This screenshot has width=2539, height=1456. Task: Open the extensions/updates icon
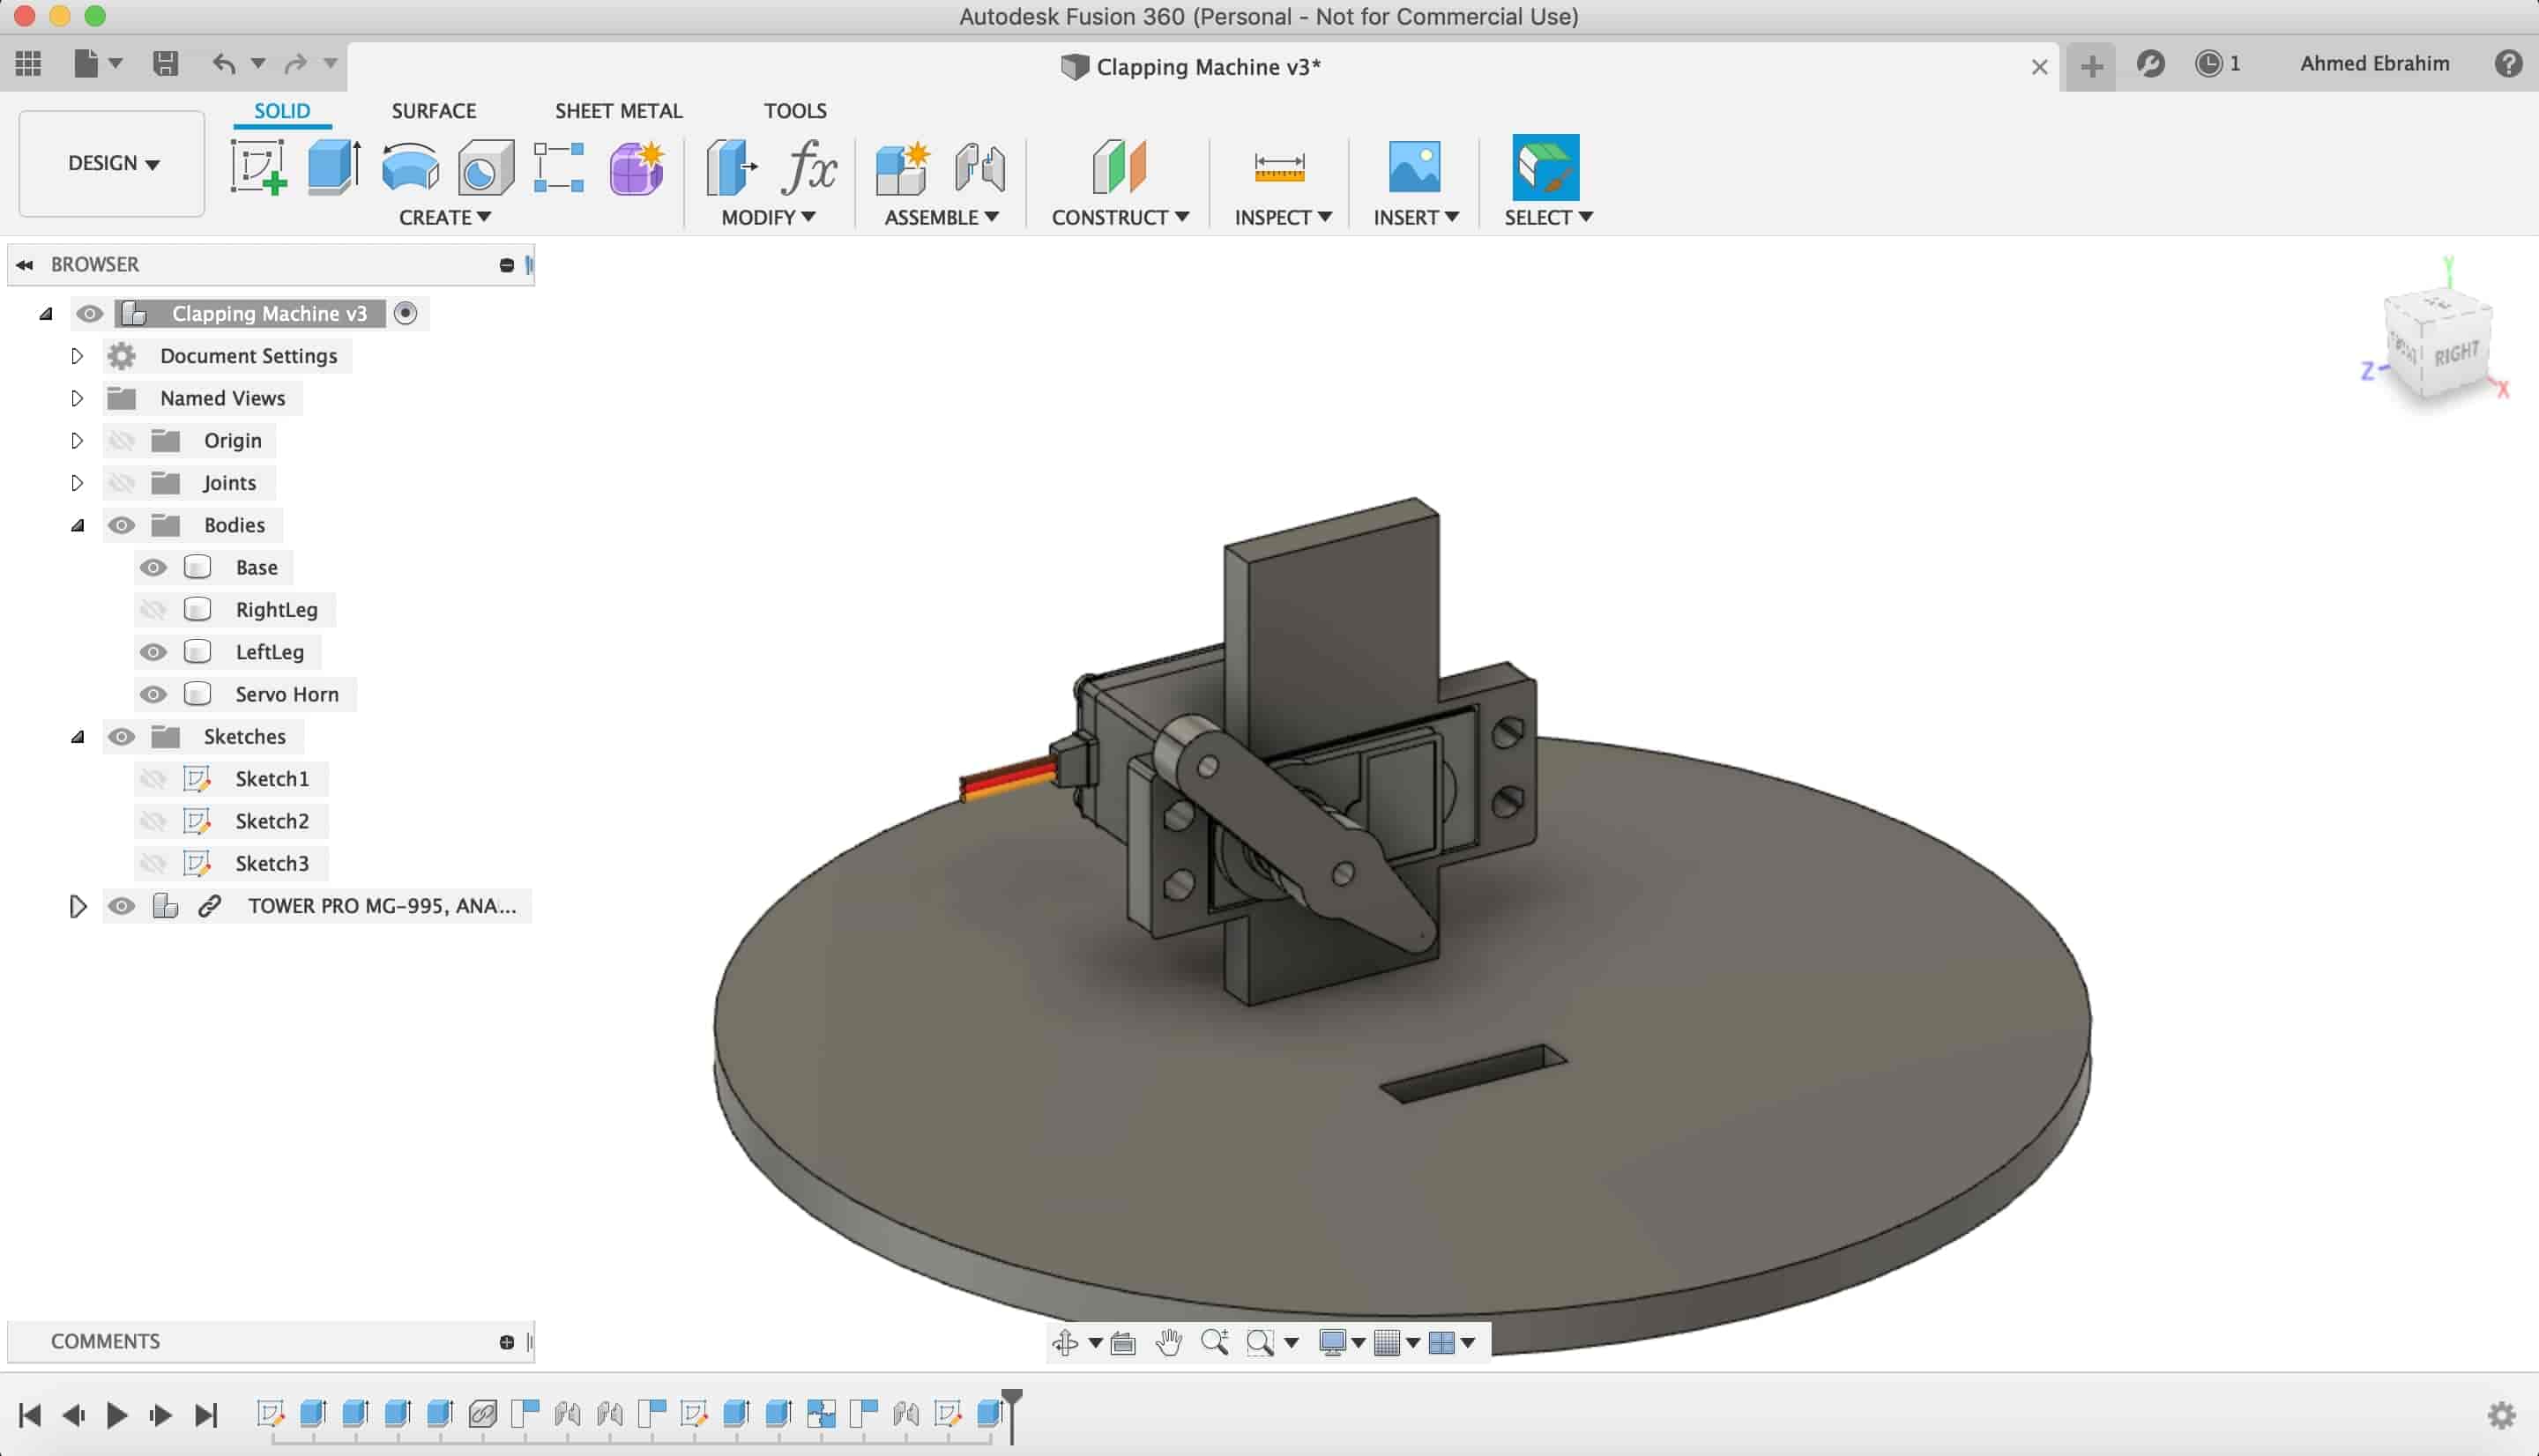(x=2150, y=64)
